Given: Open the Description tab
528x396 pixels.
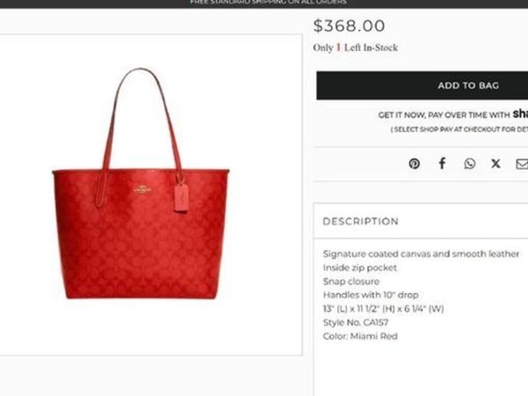Looking at the screenshot, I should coord(361,221).
